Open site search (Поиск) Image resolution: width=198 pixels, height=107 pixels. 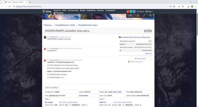[x=140, y=12]
